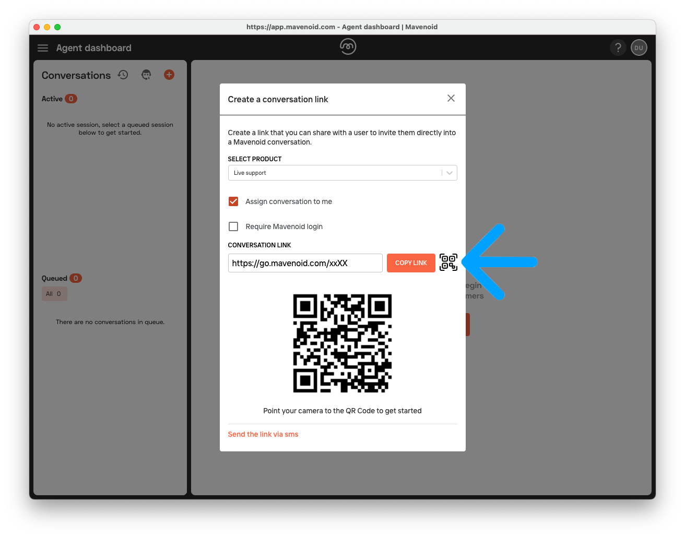
Task: Open the hamburger navigation menu
Action: (x=43, y=48)
